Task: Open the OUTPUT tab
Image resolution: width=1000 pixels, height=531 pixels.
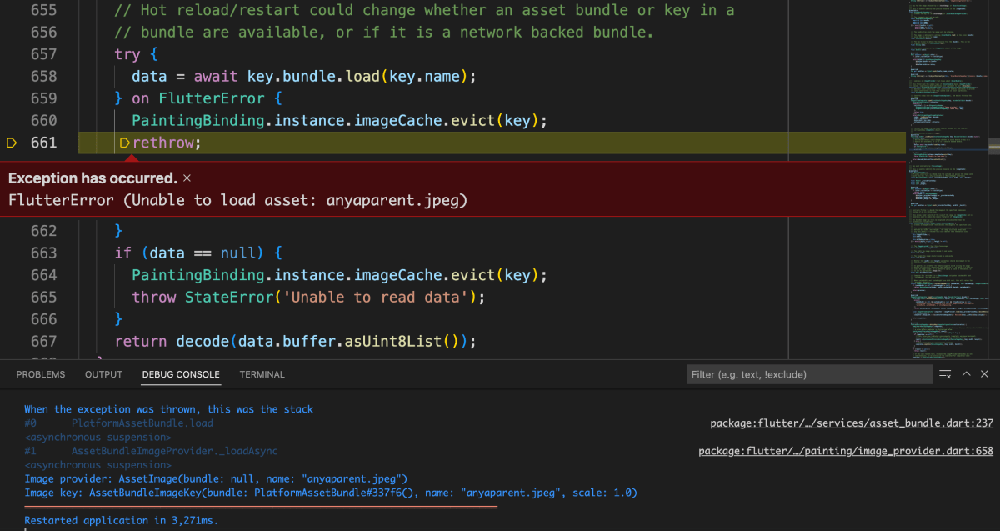Action: click(x=103, y=374)
